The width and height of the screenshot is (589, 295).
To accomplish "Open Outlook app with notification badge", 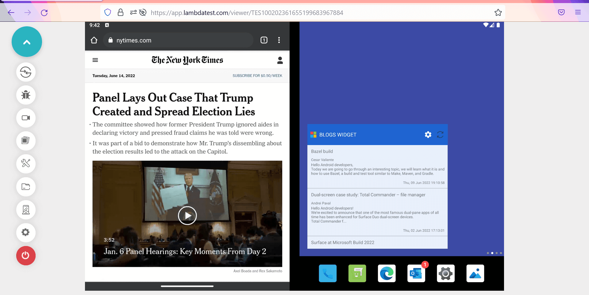I will [x=416, y=273].
